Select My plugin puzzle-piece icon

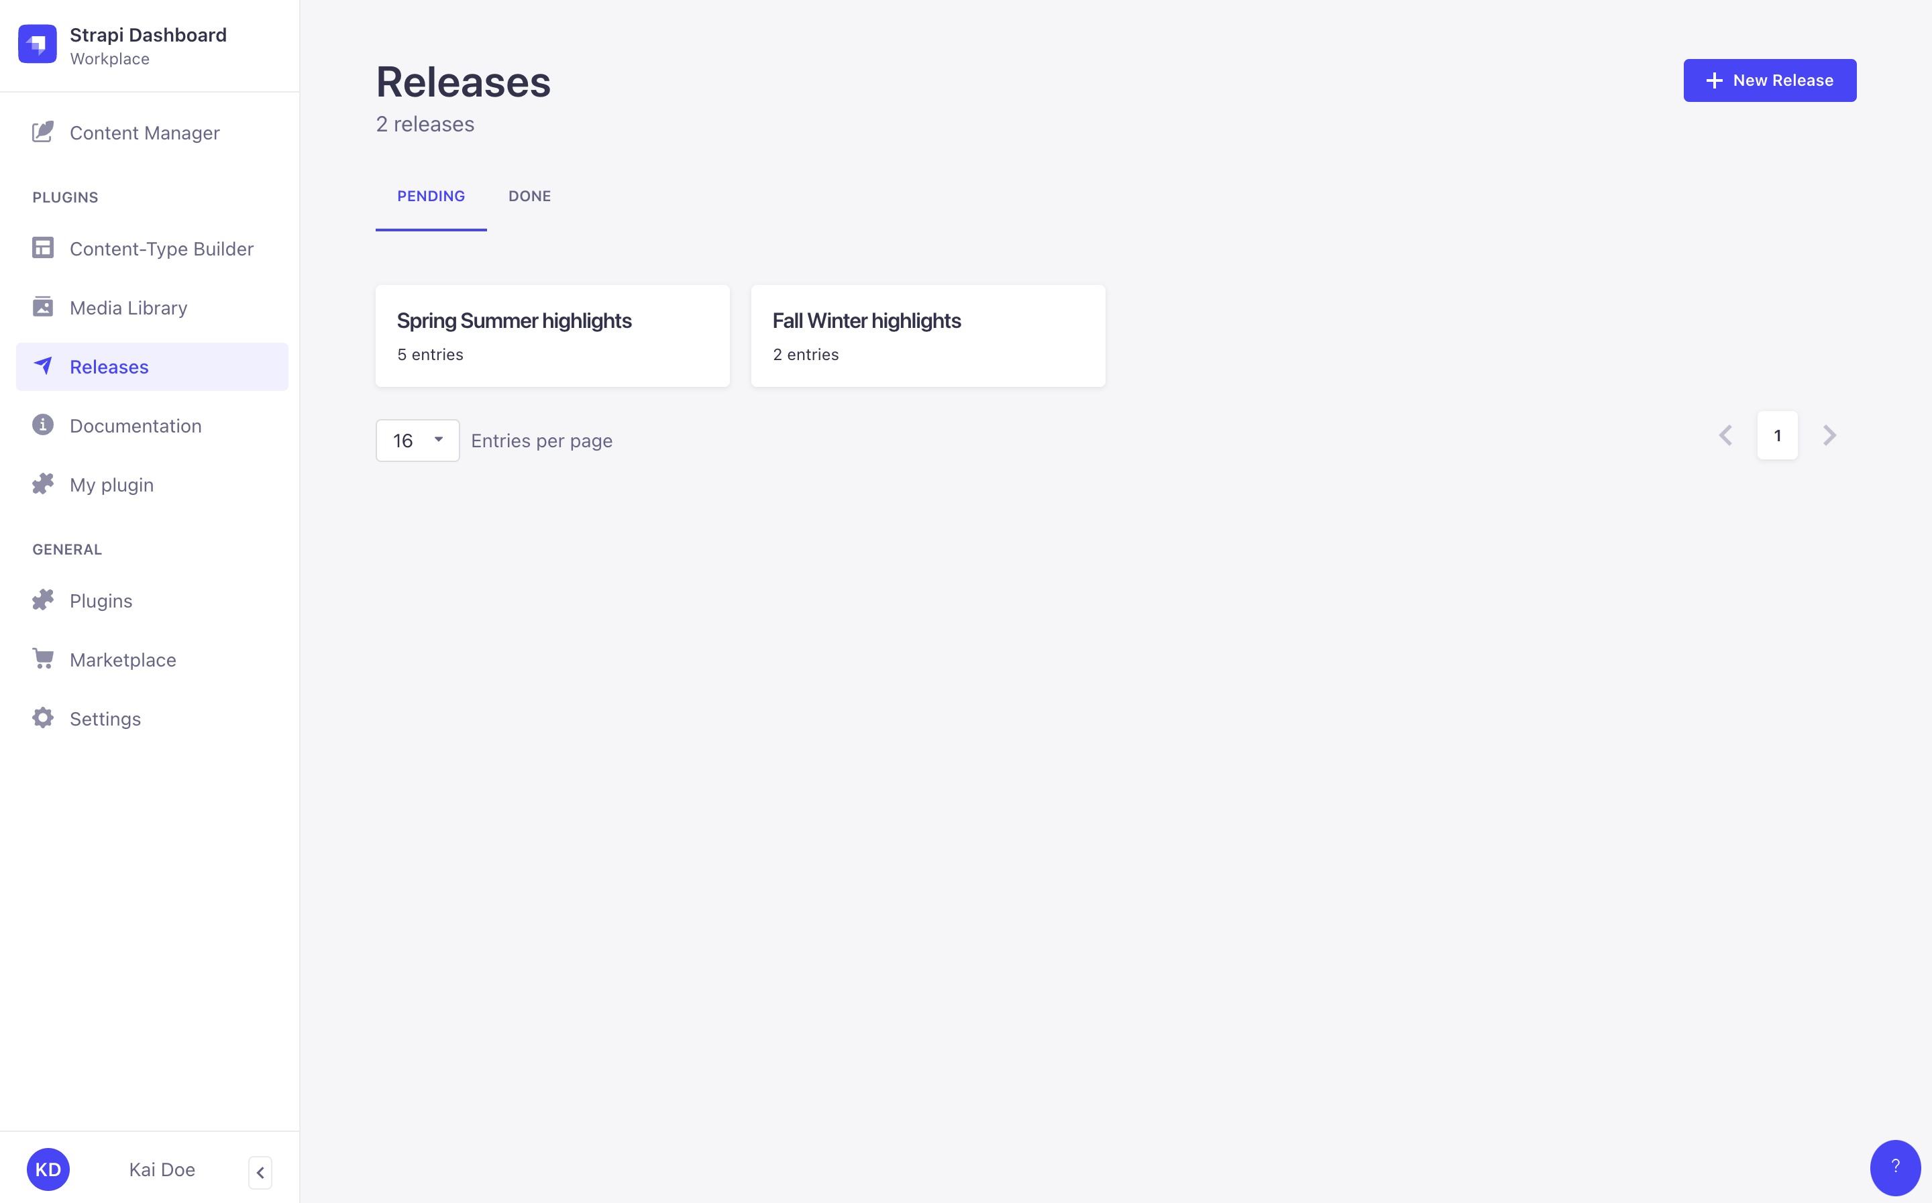pyautogui.click(x=42, y=483)
